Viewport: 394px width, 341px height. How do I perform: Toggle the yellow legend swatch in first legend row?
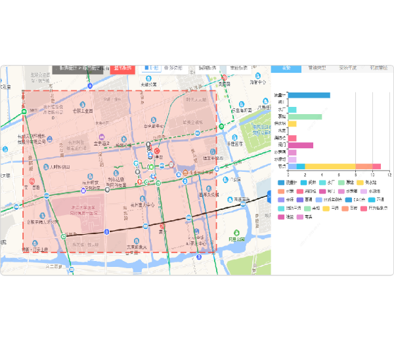click(360, 182)
